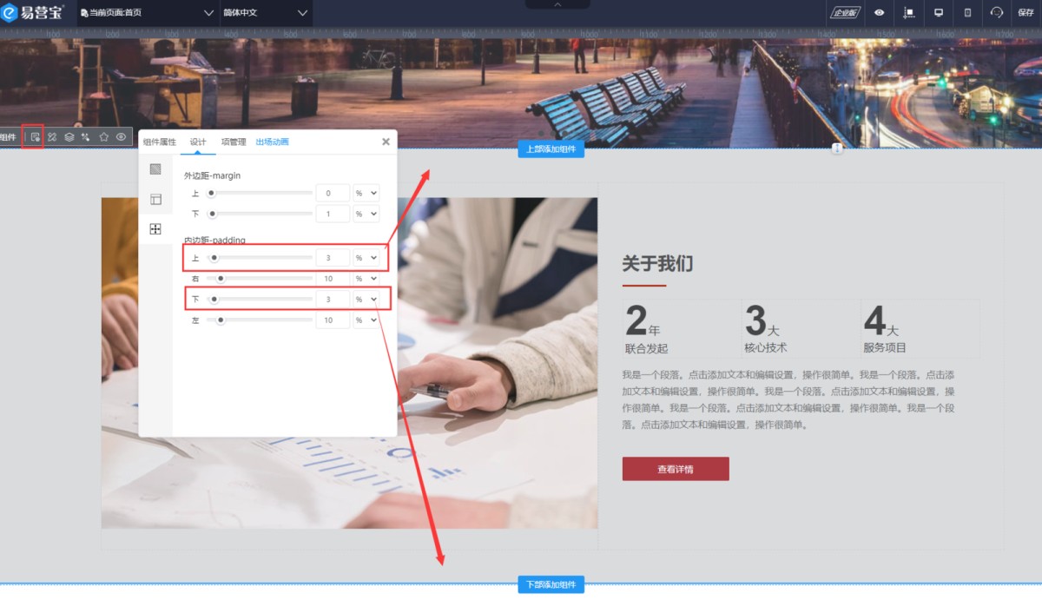Switch to the 设计 tab
Viewport: 1042px width, 600px height.
click(198, 142)
